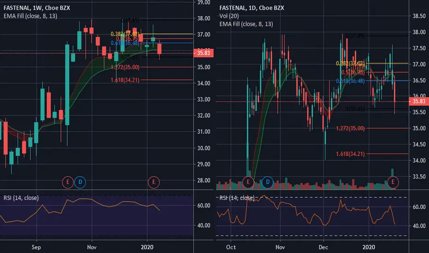Screen dimensions: 429x253
Task: Select the 1.618(34.21) Fib label on weekly chart
Action: point(125,80)
